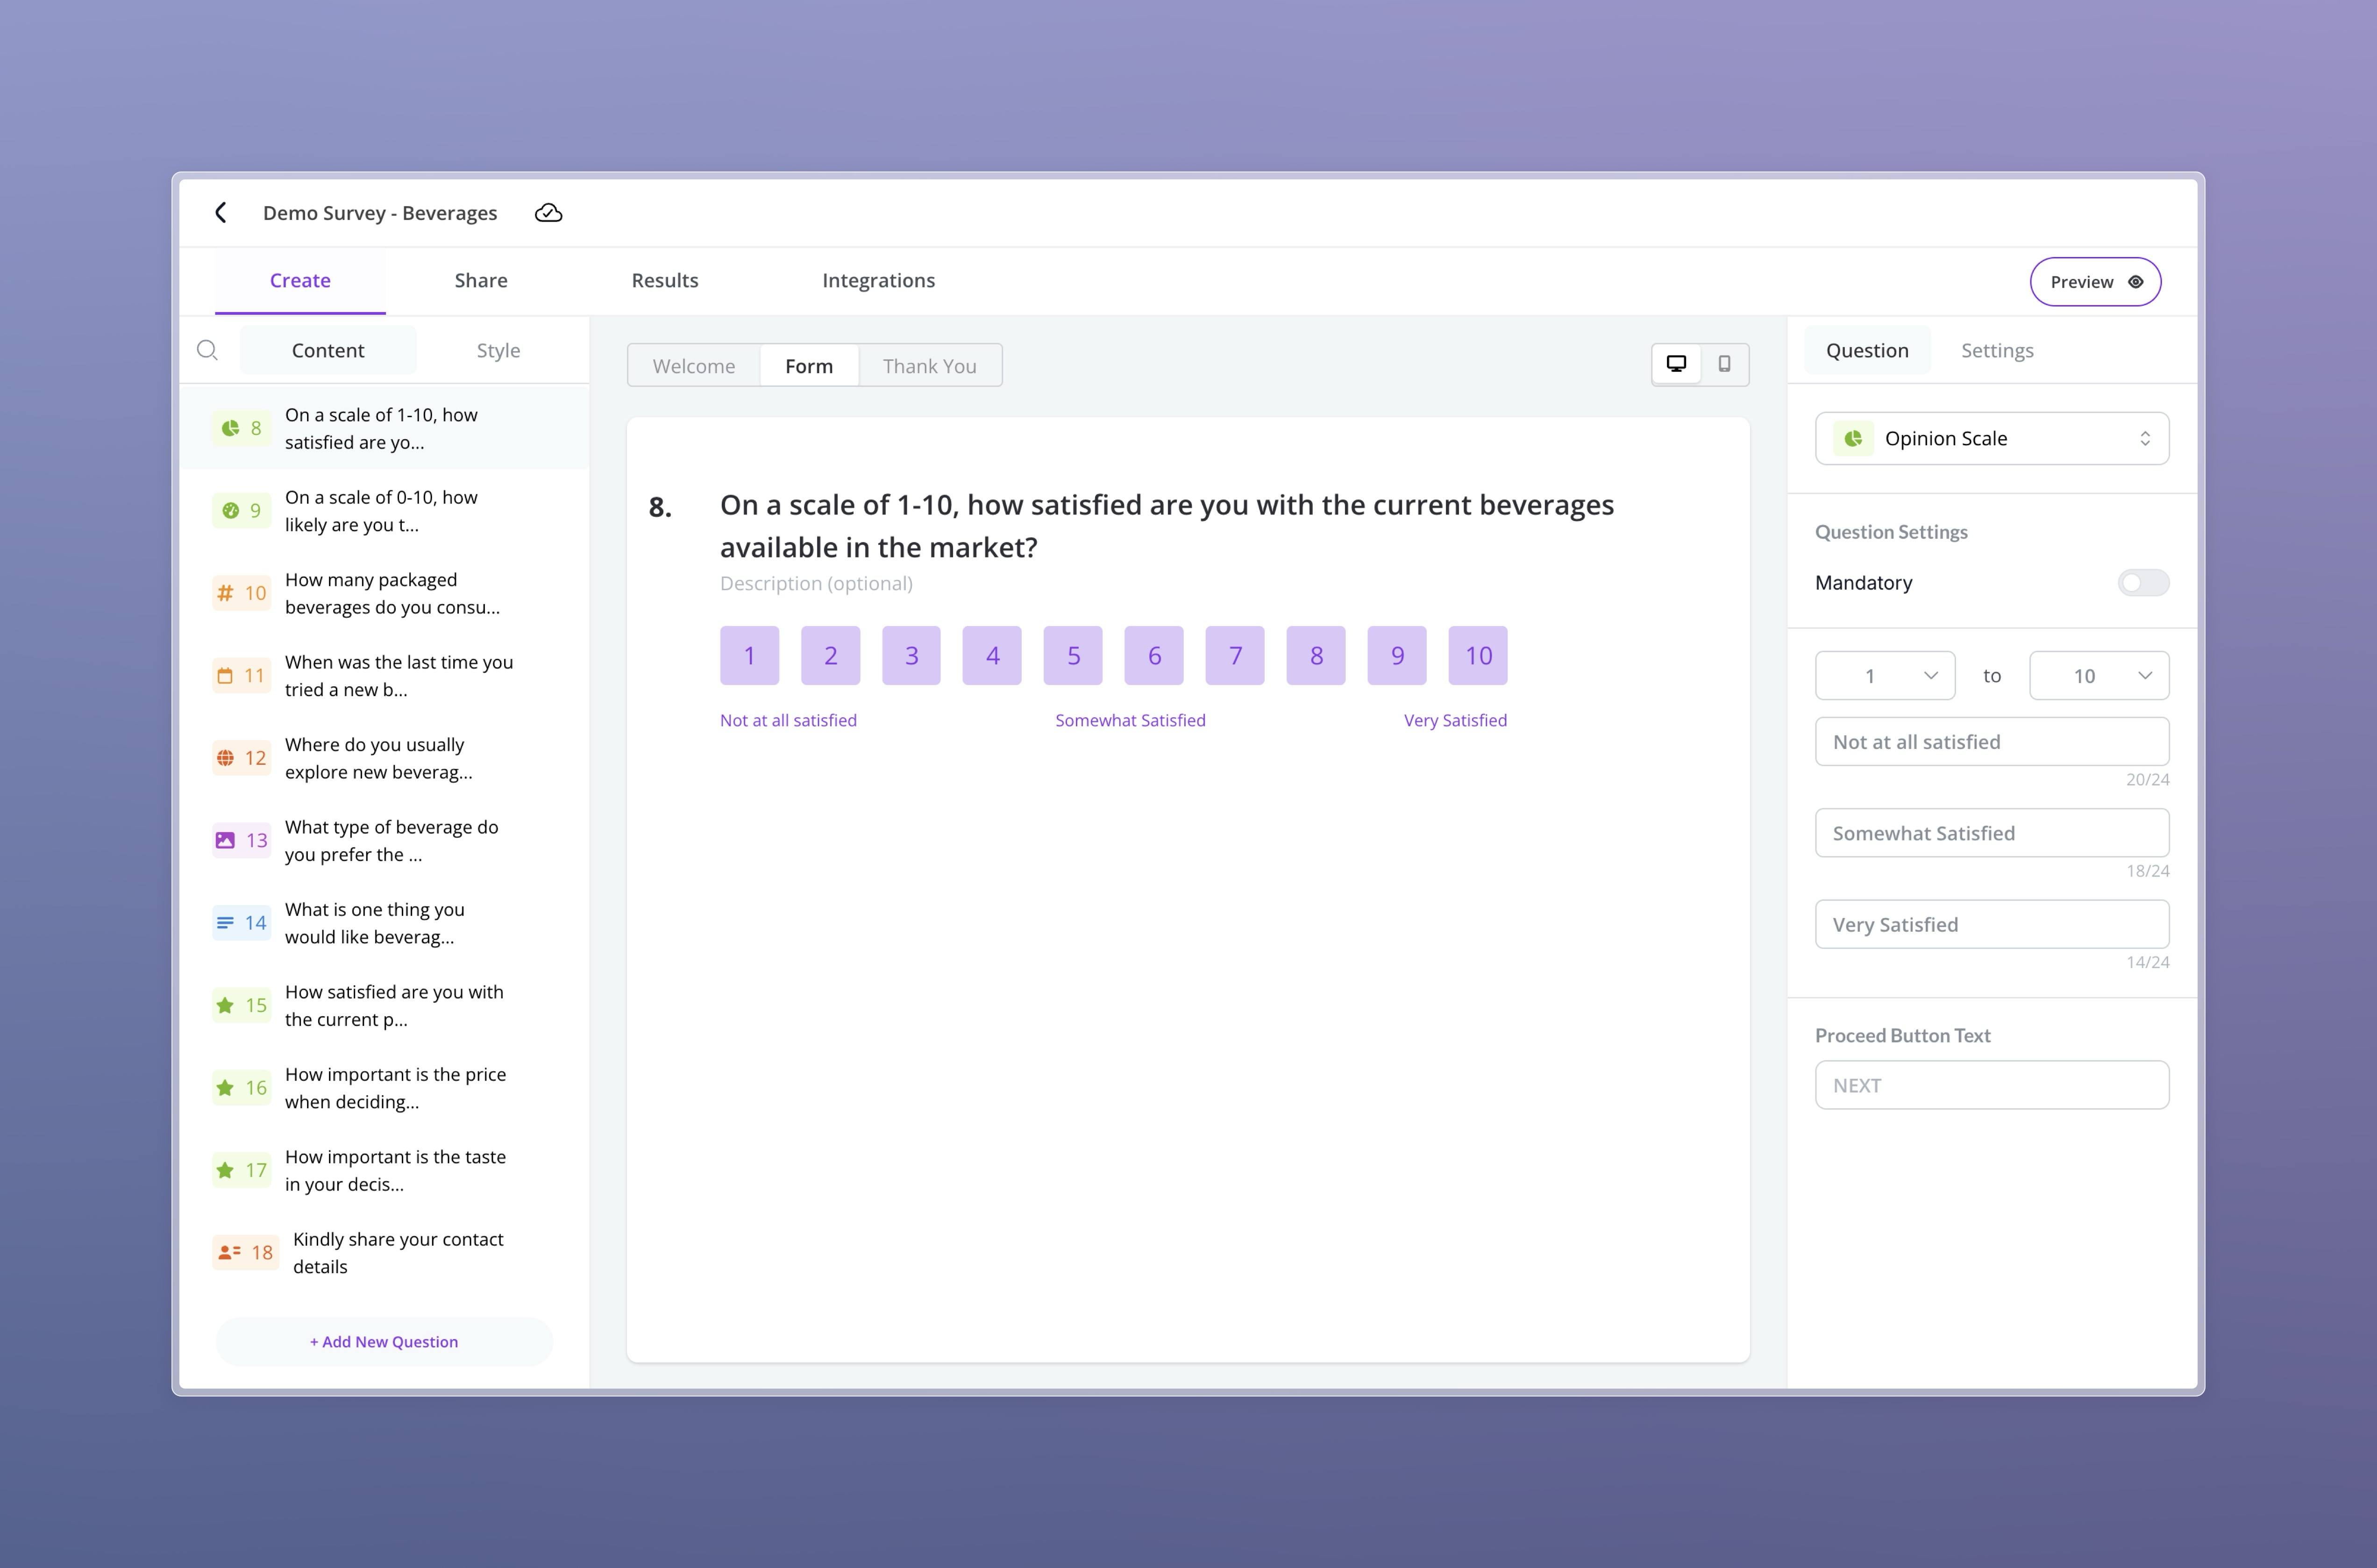
Task: Click the star icon of question 15
Action: click(x=225, y=1005)
